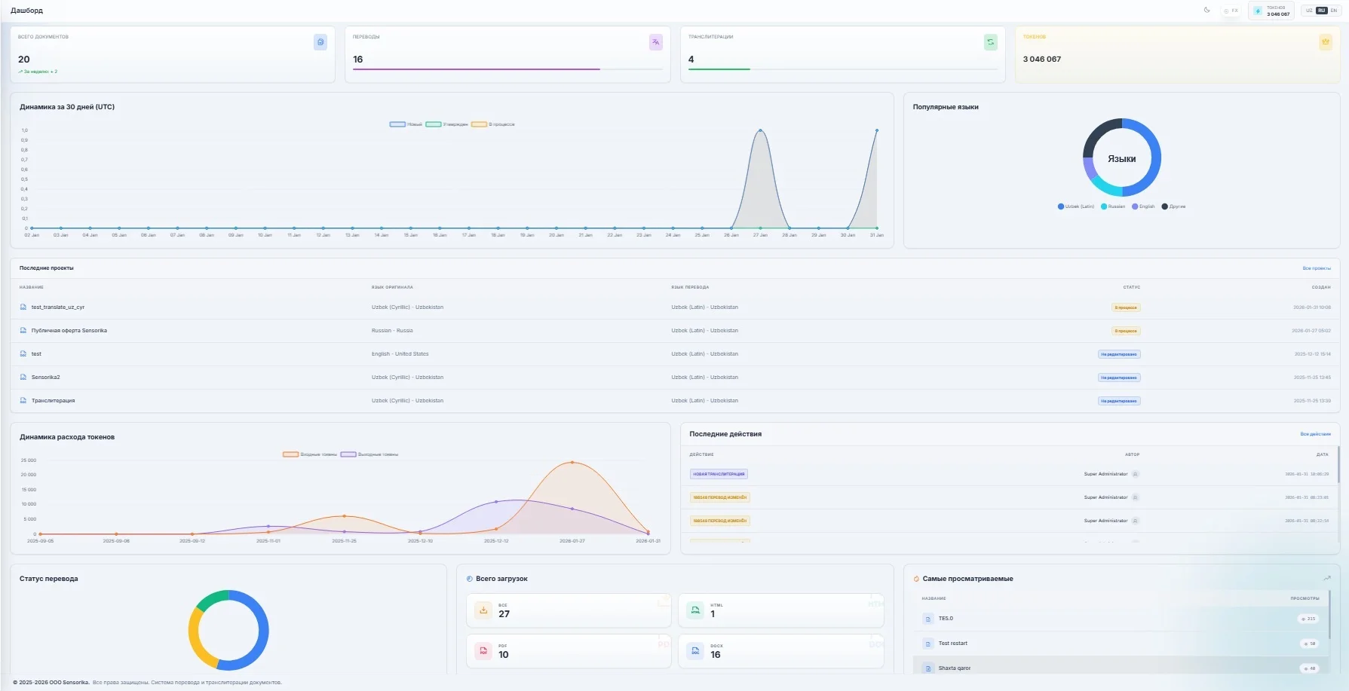Click the translate icon on Переводы card
Viewport: 1349px width, 691px height.
coord(655,42)
